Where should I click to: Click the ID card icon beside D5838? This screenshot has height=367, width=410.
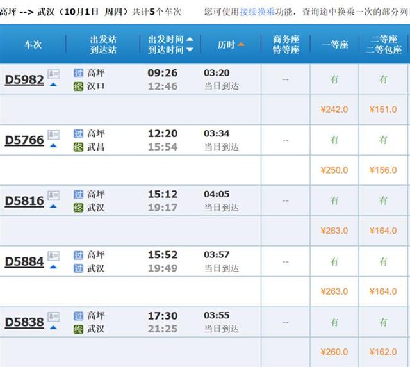(x=54, y=316)
